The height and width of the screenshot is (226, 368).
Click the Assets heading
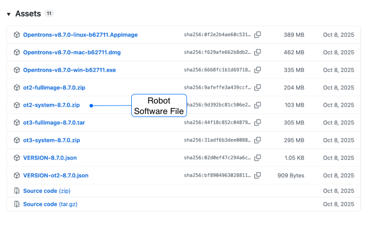tap(28, 14)
